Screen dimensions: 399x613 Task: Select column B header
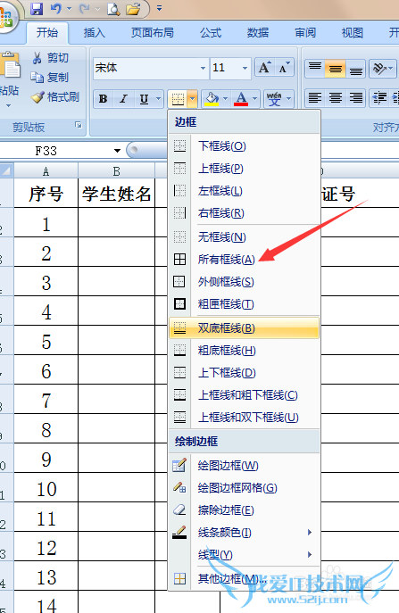[116, 170]
